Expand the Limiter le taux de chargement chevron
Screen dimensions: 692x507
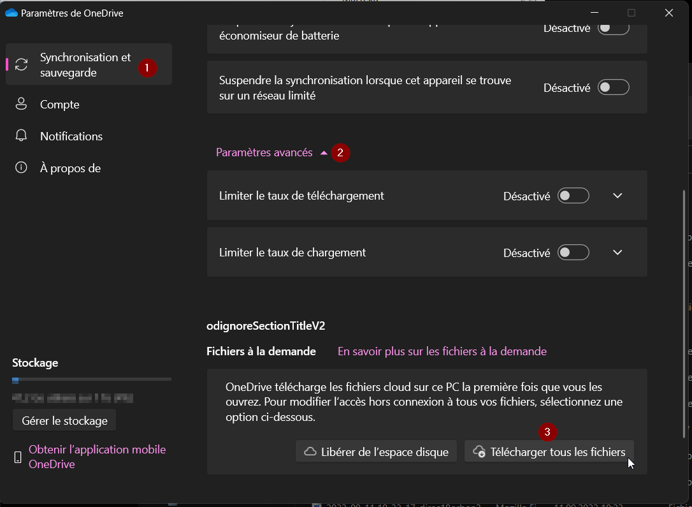tap(617, 253)
